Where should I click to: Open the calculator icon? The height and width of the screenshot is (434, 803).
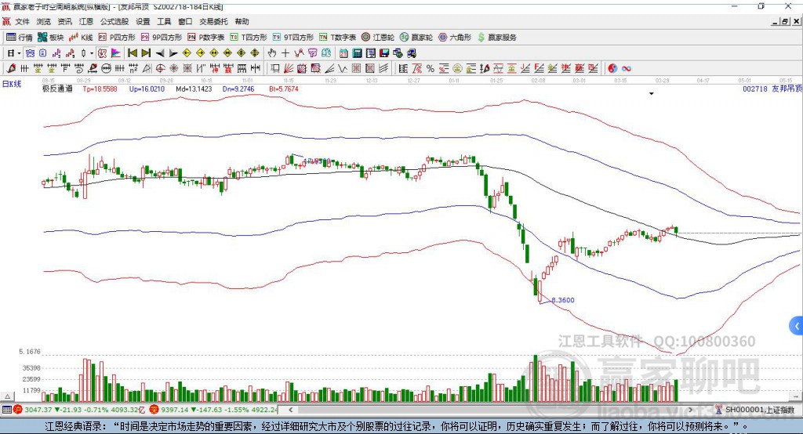click(357, 53)
